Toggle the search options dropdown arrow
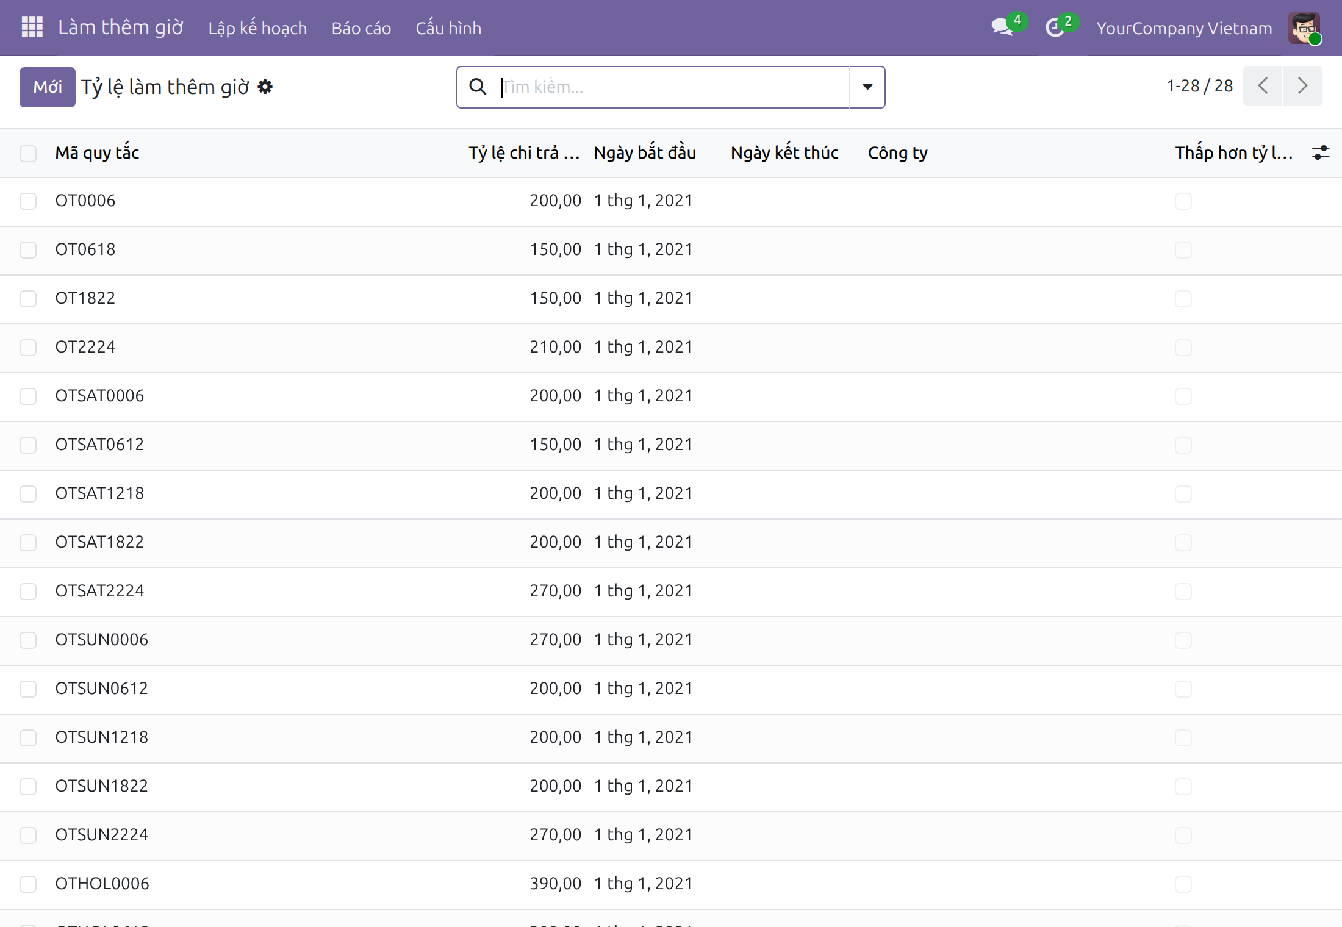This screenshot has width=1342, height=927. (867, 87)
